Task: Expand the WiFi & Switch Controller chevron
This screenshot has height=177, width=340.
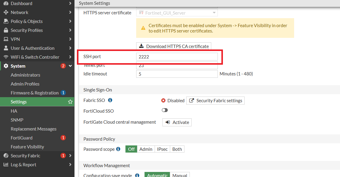Action: [x=70, y=57]
